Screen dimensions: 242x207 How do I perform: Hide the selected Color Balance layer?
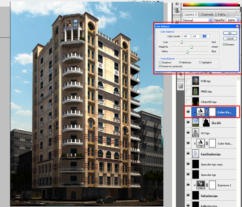click(x=188, y=112)
